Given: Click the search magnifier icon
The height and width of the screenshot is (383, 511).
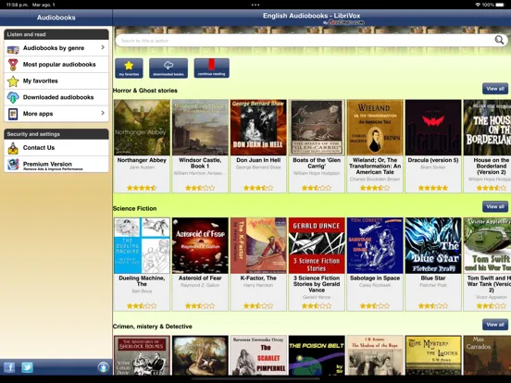Looking at the screenshot, I should pos(499,41).
